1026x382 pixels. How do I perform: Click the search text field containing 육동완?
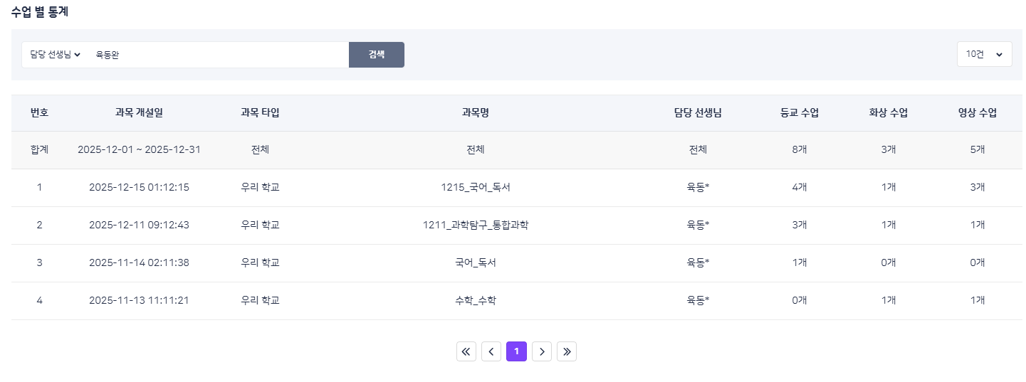click(x=217, y=55)
